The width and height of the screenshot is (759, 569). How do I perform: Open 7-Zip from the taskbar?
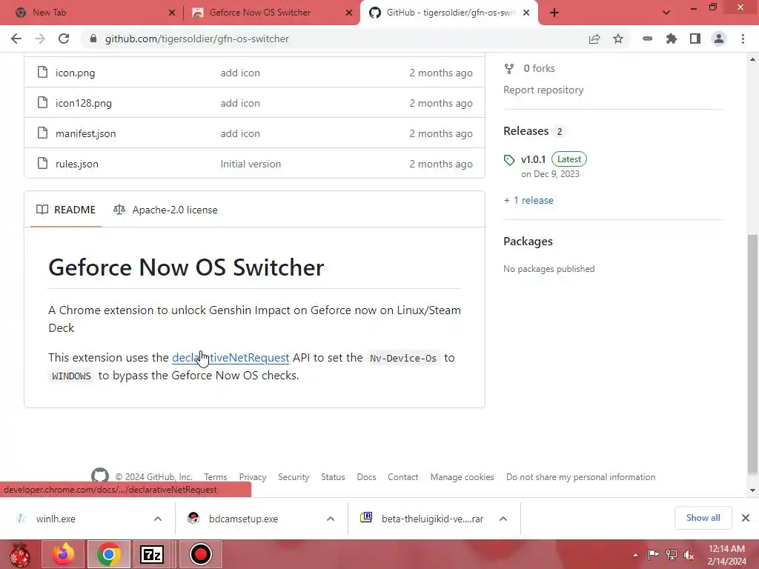point(152,554)
